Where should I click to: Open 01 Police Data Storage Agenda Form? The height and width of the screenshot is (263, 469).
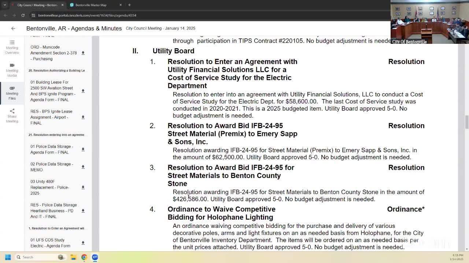pos(52,149)
